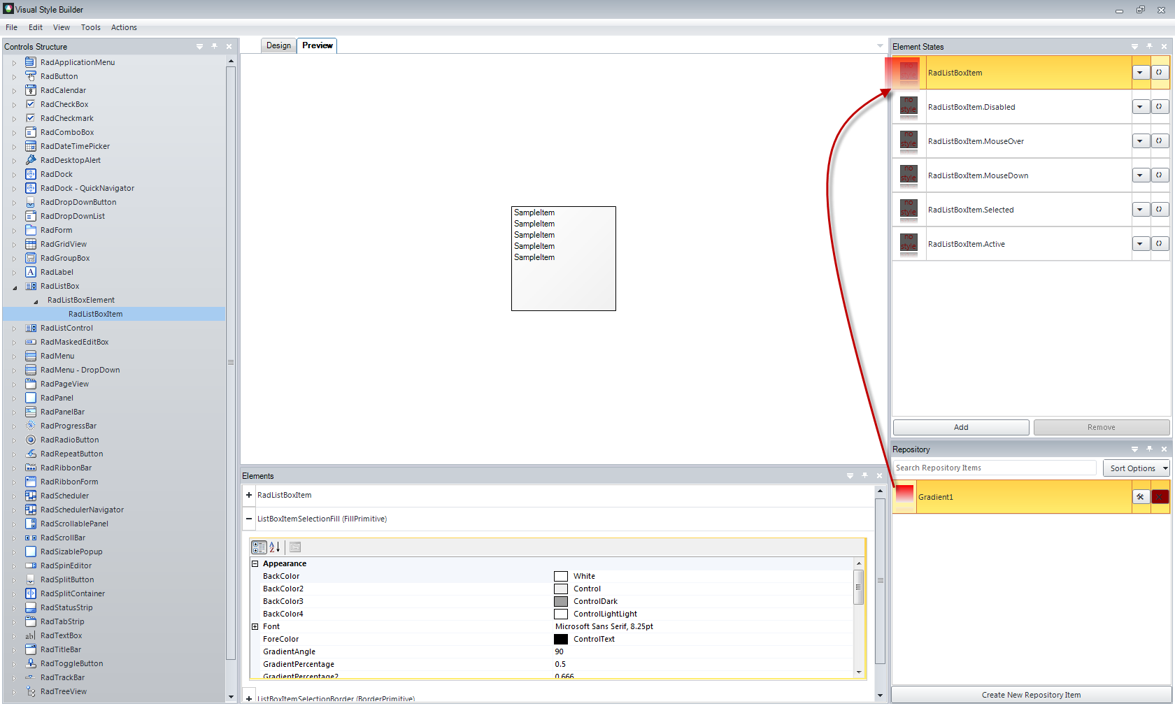Switch to the Design tab
1175x706 pixels.
click(x=278, y=45)
